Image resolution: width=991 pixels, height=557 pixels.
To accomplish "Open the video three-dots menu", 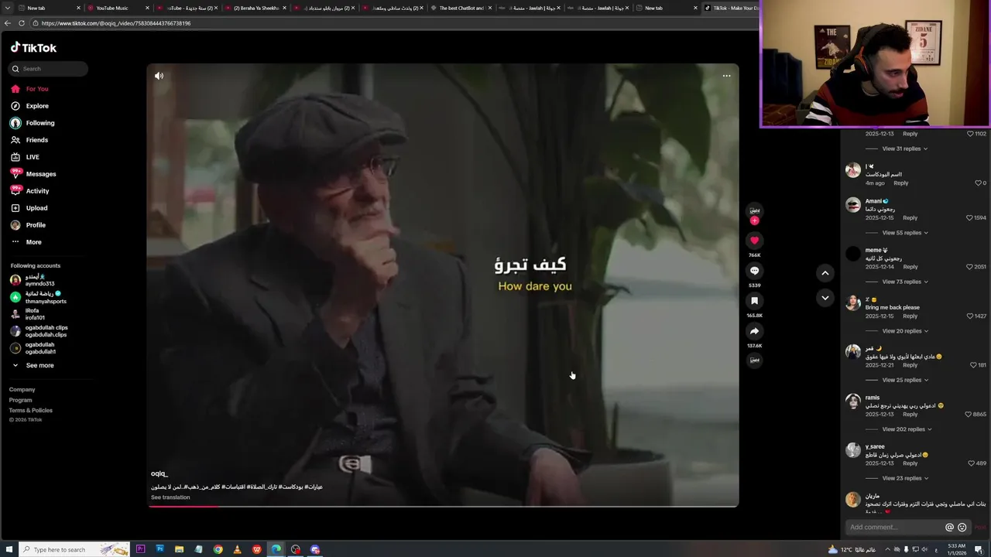I will (x=726, y=76).
